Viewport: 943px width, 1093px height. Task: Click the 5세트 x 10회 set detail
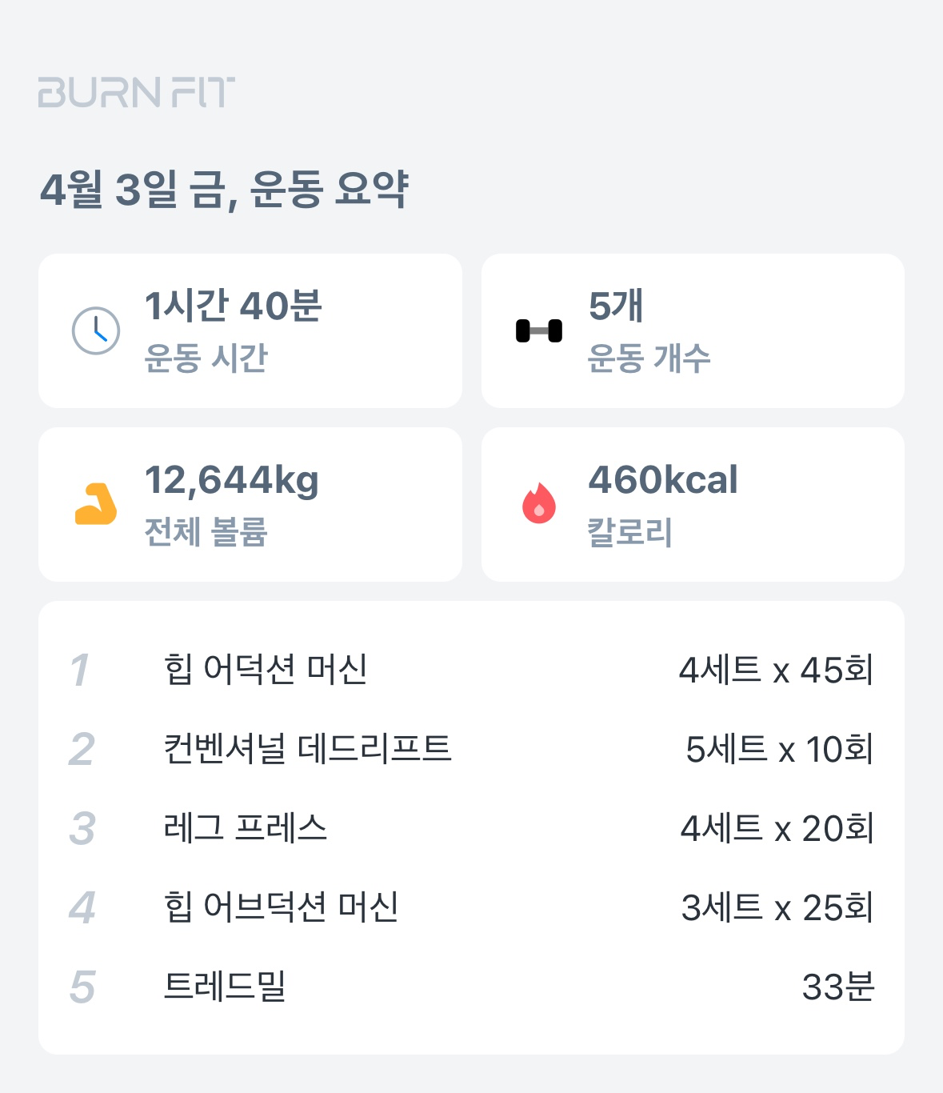click(779, 749)
